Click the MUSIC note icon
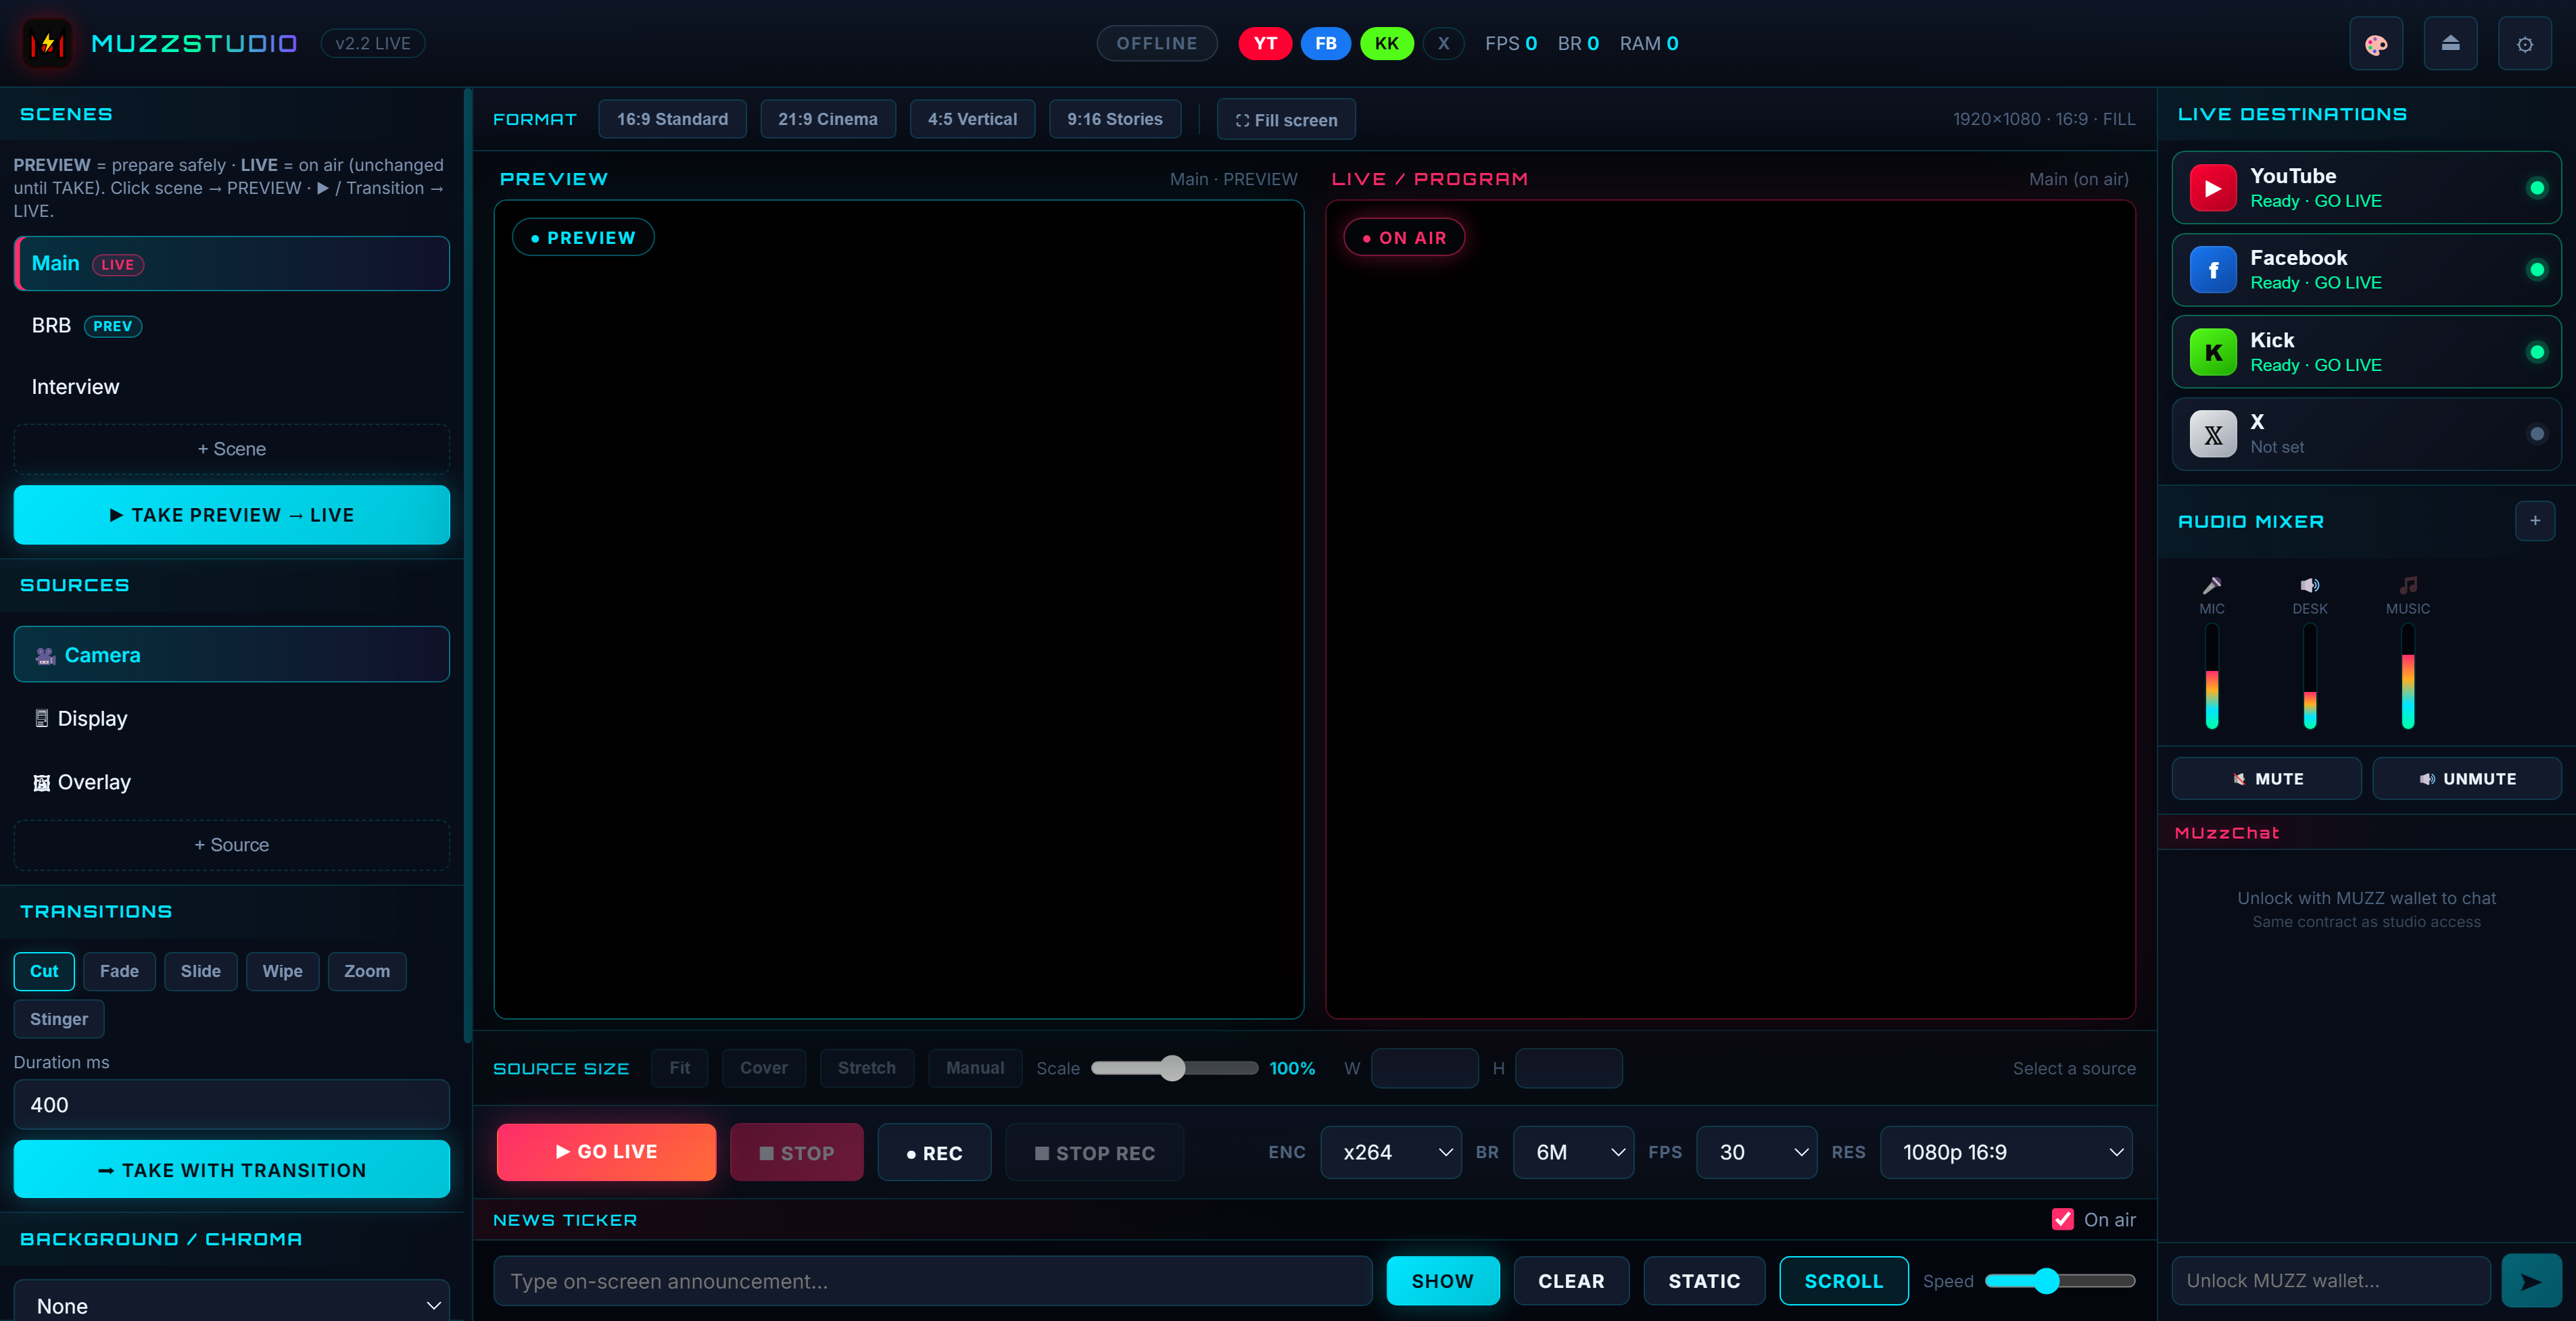This screenshot has width=2576, height=1321. pyautogui.click(x=2408, y=586)
